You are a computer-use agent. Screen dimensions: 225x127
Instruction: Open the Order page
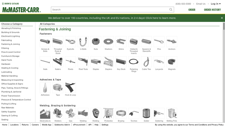(x=192, y=10)
